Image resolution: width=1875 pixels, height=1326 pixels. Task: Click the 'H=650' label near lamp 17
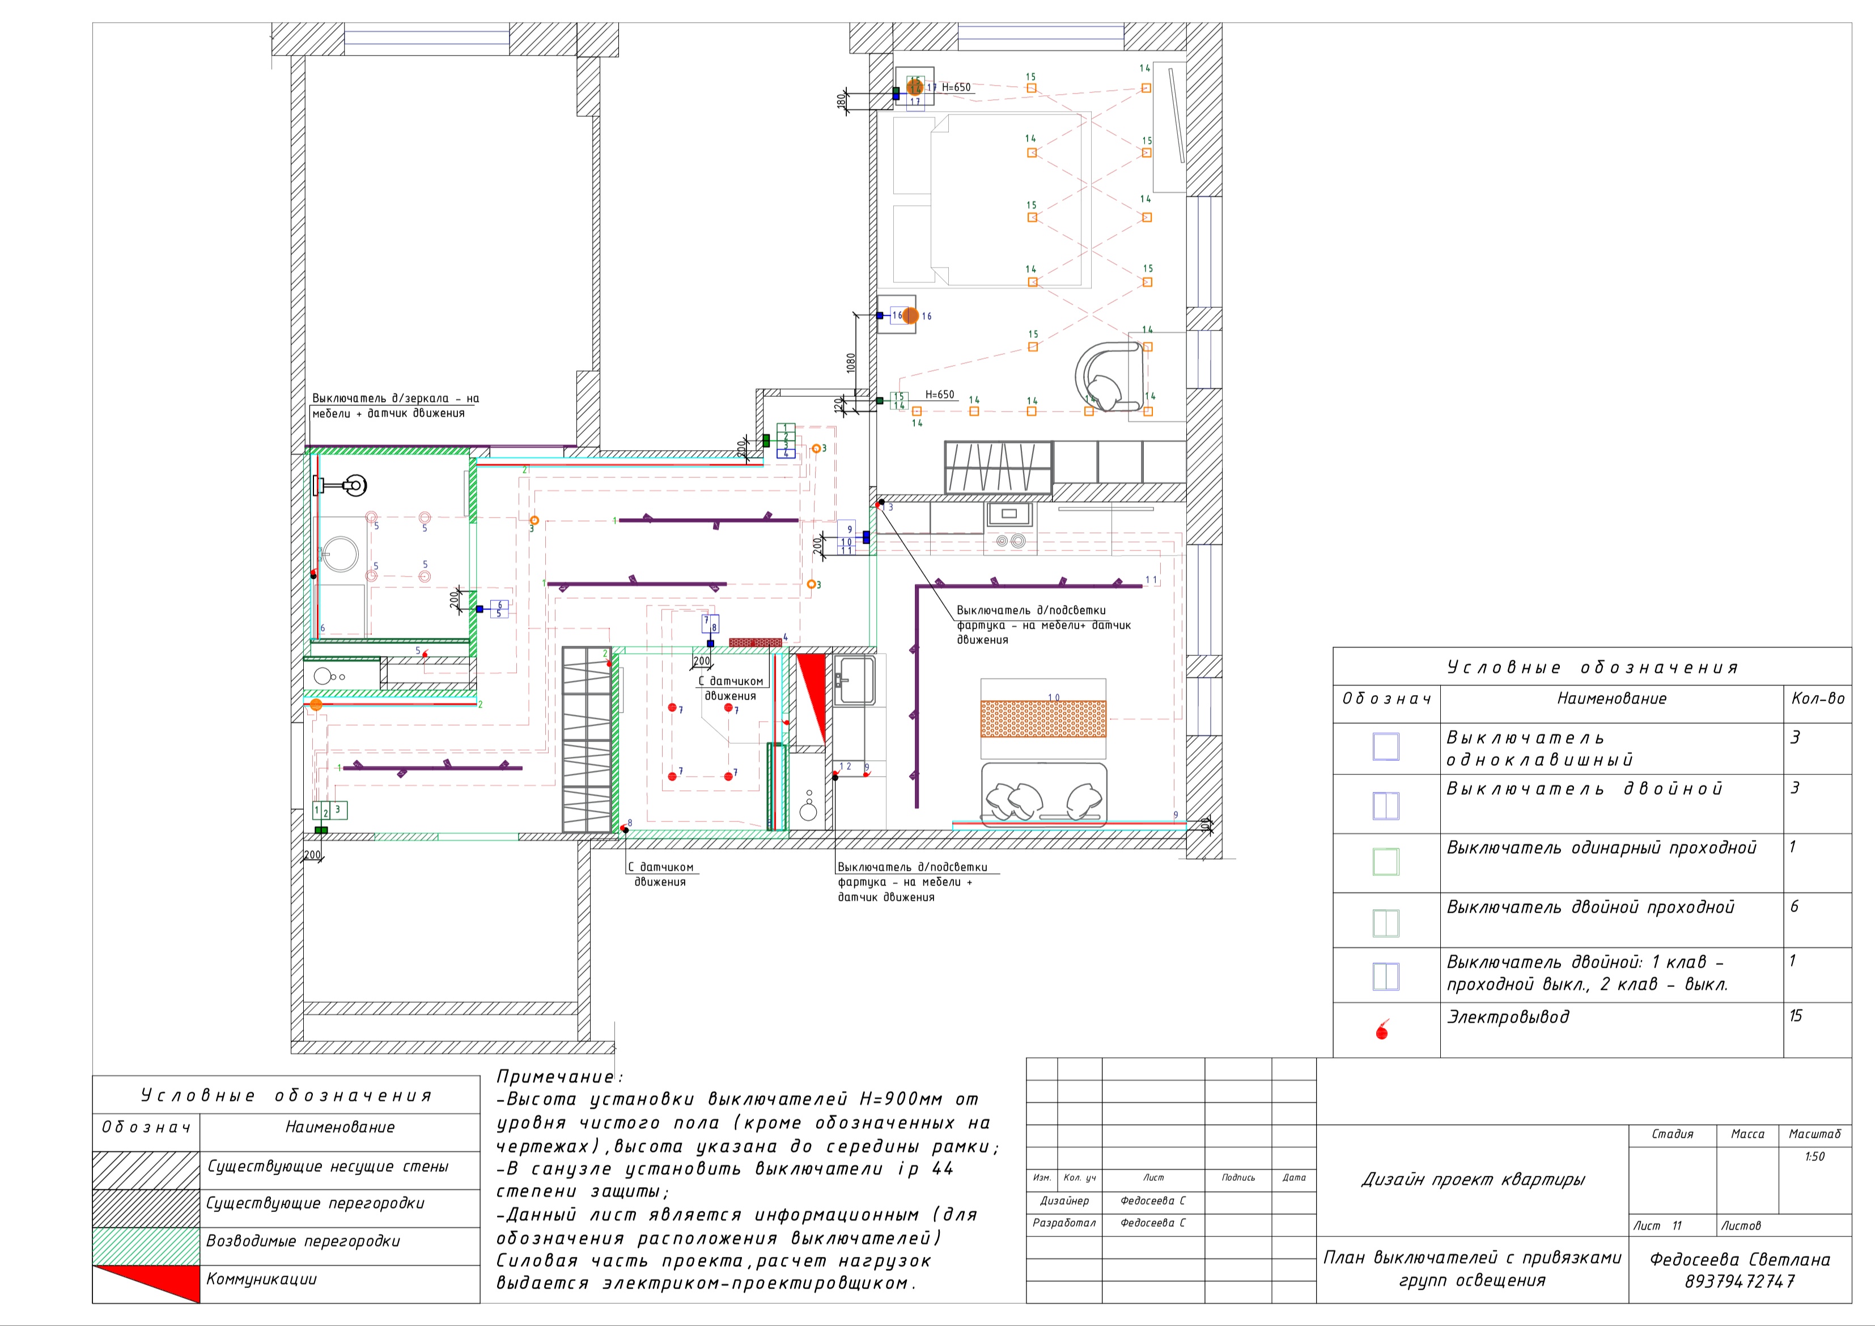tap(956, 87)
